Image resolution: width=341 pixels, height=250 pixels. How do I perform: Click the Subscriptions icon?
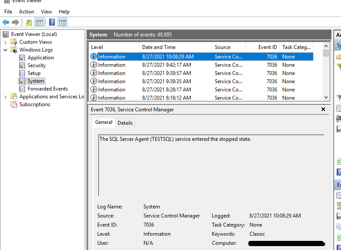click(14, 104)
